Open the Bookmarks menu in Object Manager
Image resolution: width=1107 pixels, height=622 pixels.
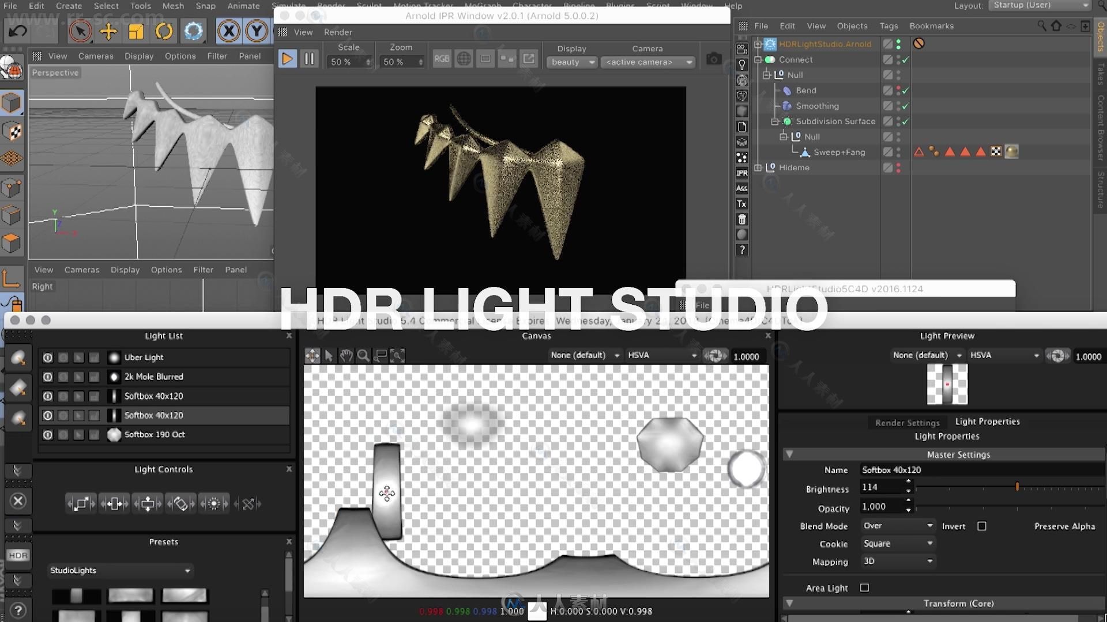(931, 26)
